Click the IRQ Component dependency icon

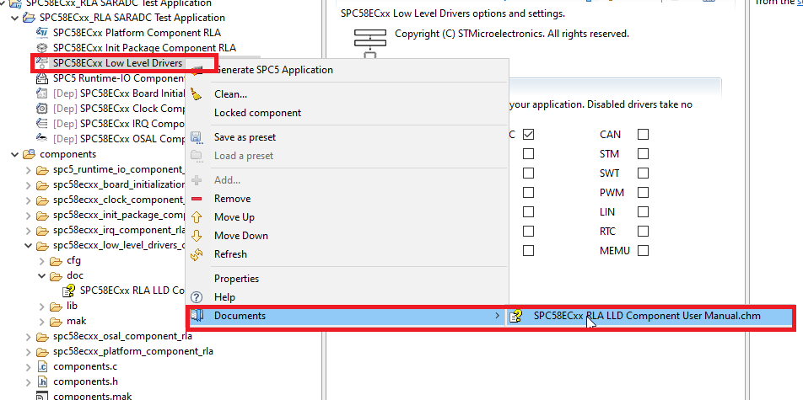pyautogui.click(x=42, y=123)
